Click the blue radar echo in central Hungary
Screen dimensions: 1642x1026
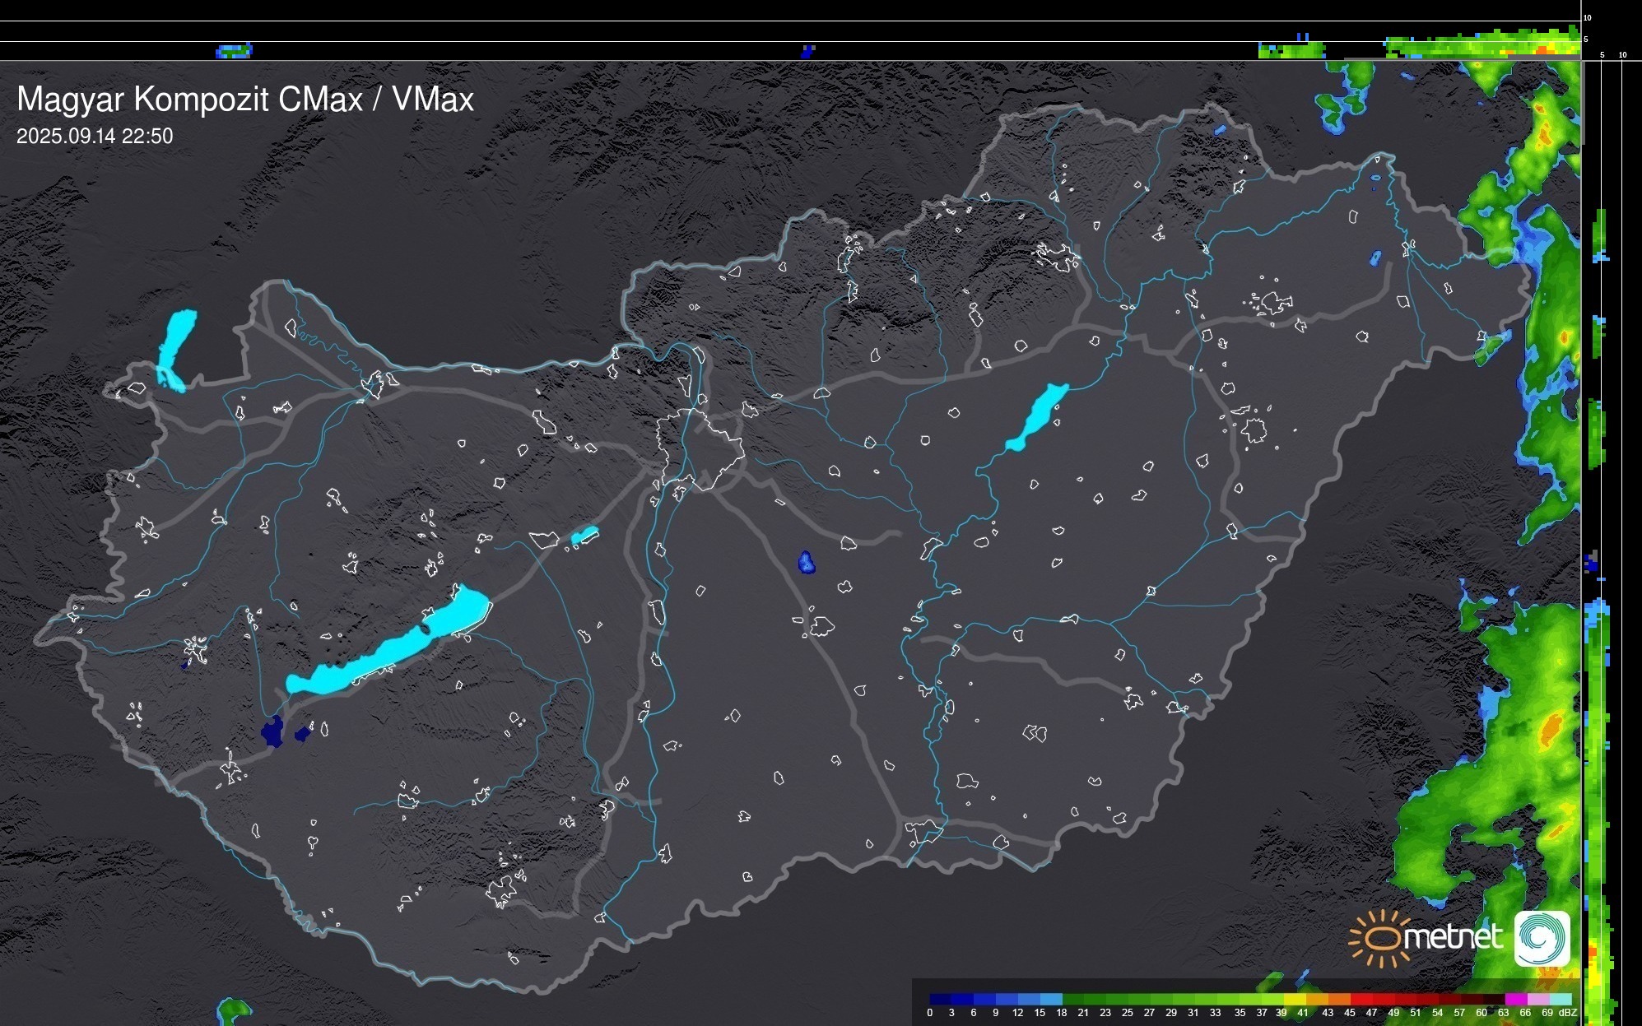pyautogui.click(x=807, y=563)
